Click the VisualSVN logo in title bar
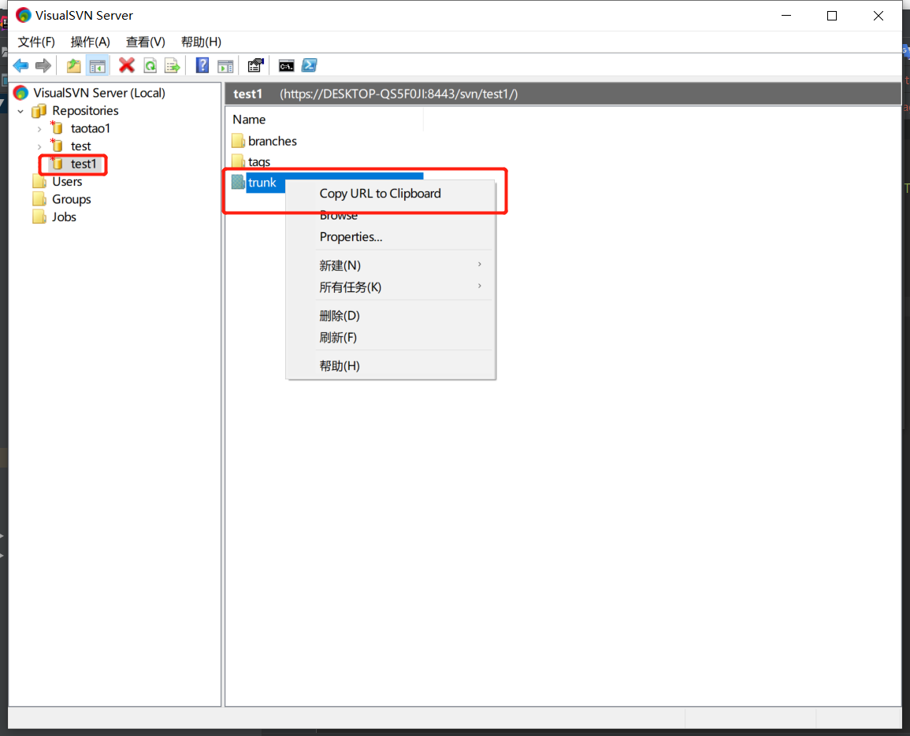Viewport: 910px width, 736px height. click(23, 15)
